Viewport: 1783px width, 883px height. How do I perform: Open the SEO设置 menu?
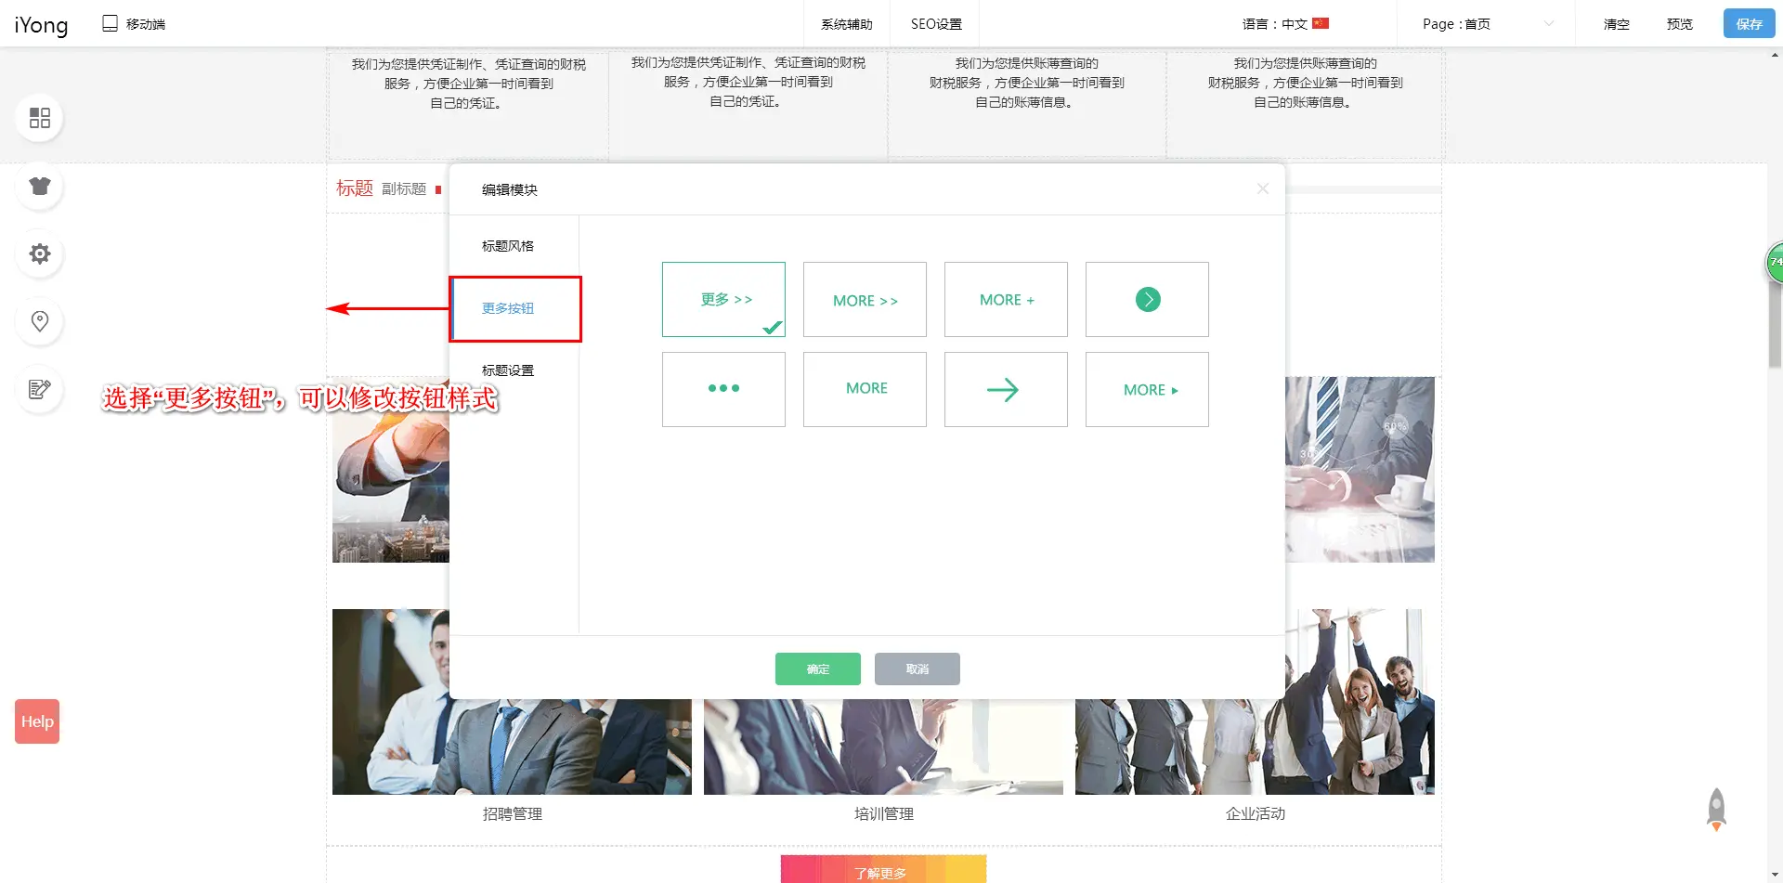pos(935,24)
